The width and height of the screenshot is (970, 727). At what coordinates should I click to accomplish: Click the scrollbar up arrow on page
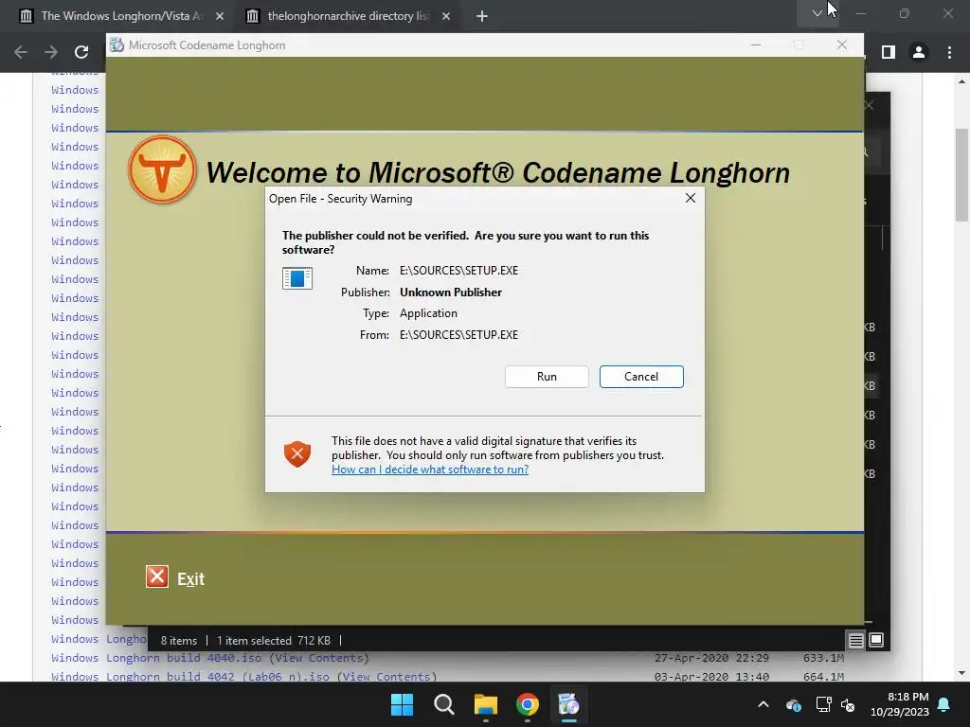[x=962, y=81]
